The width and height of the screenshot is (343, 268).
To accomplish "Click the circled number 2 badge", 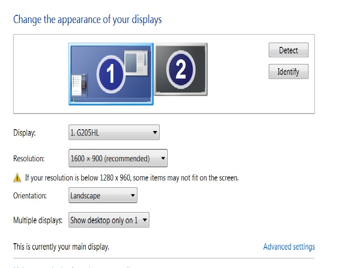I will click(180, 68).
